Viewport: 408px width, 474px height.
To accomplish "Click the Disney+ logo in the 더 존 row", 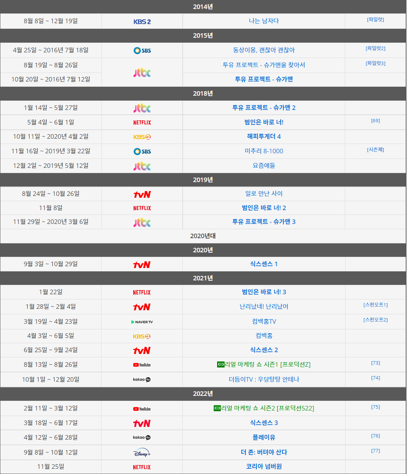I will 142,453.
